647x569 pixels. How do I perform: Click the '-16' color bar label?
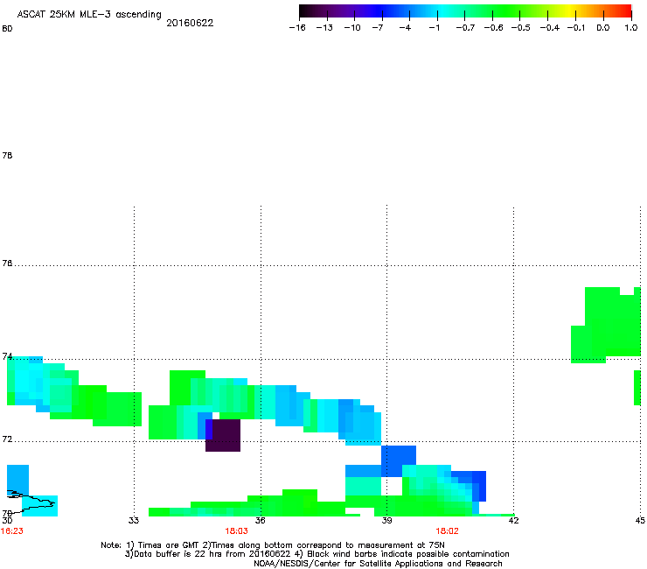297,28
